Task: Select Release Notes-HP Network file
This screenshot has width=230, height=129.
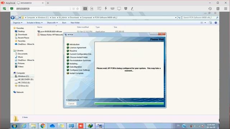Action: pos(50,35)
